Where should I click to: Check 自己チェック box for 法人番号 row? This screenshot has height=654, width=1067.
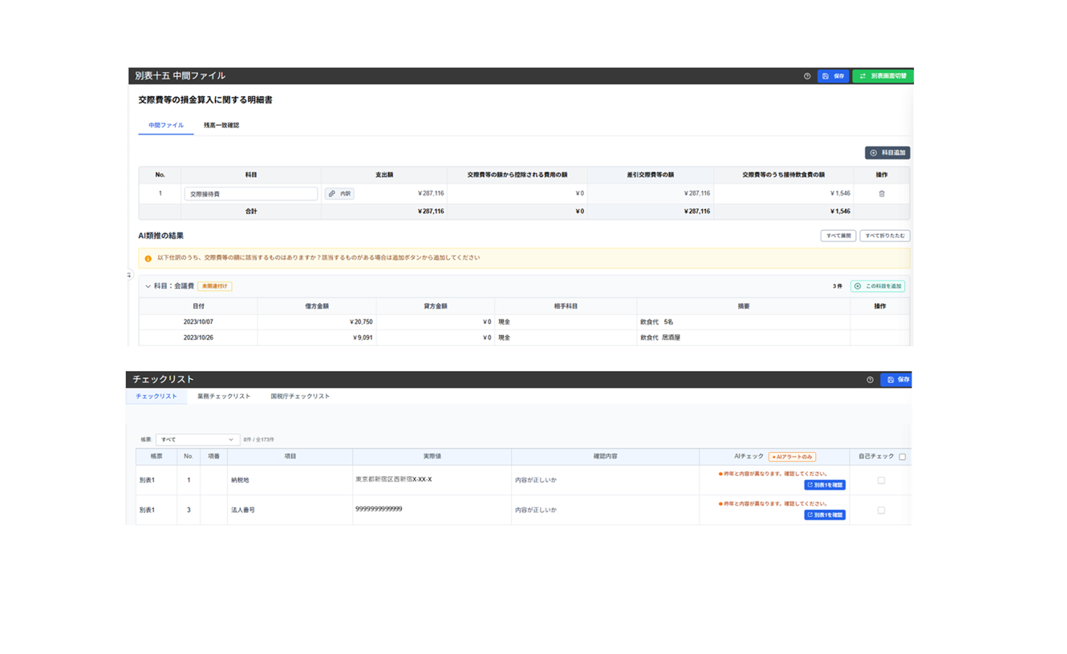tap(881, 511)
